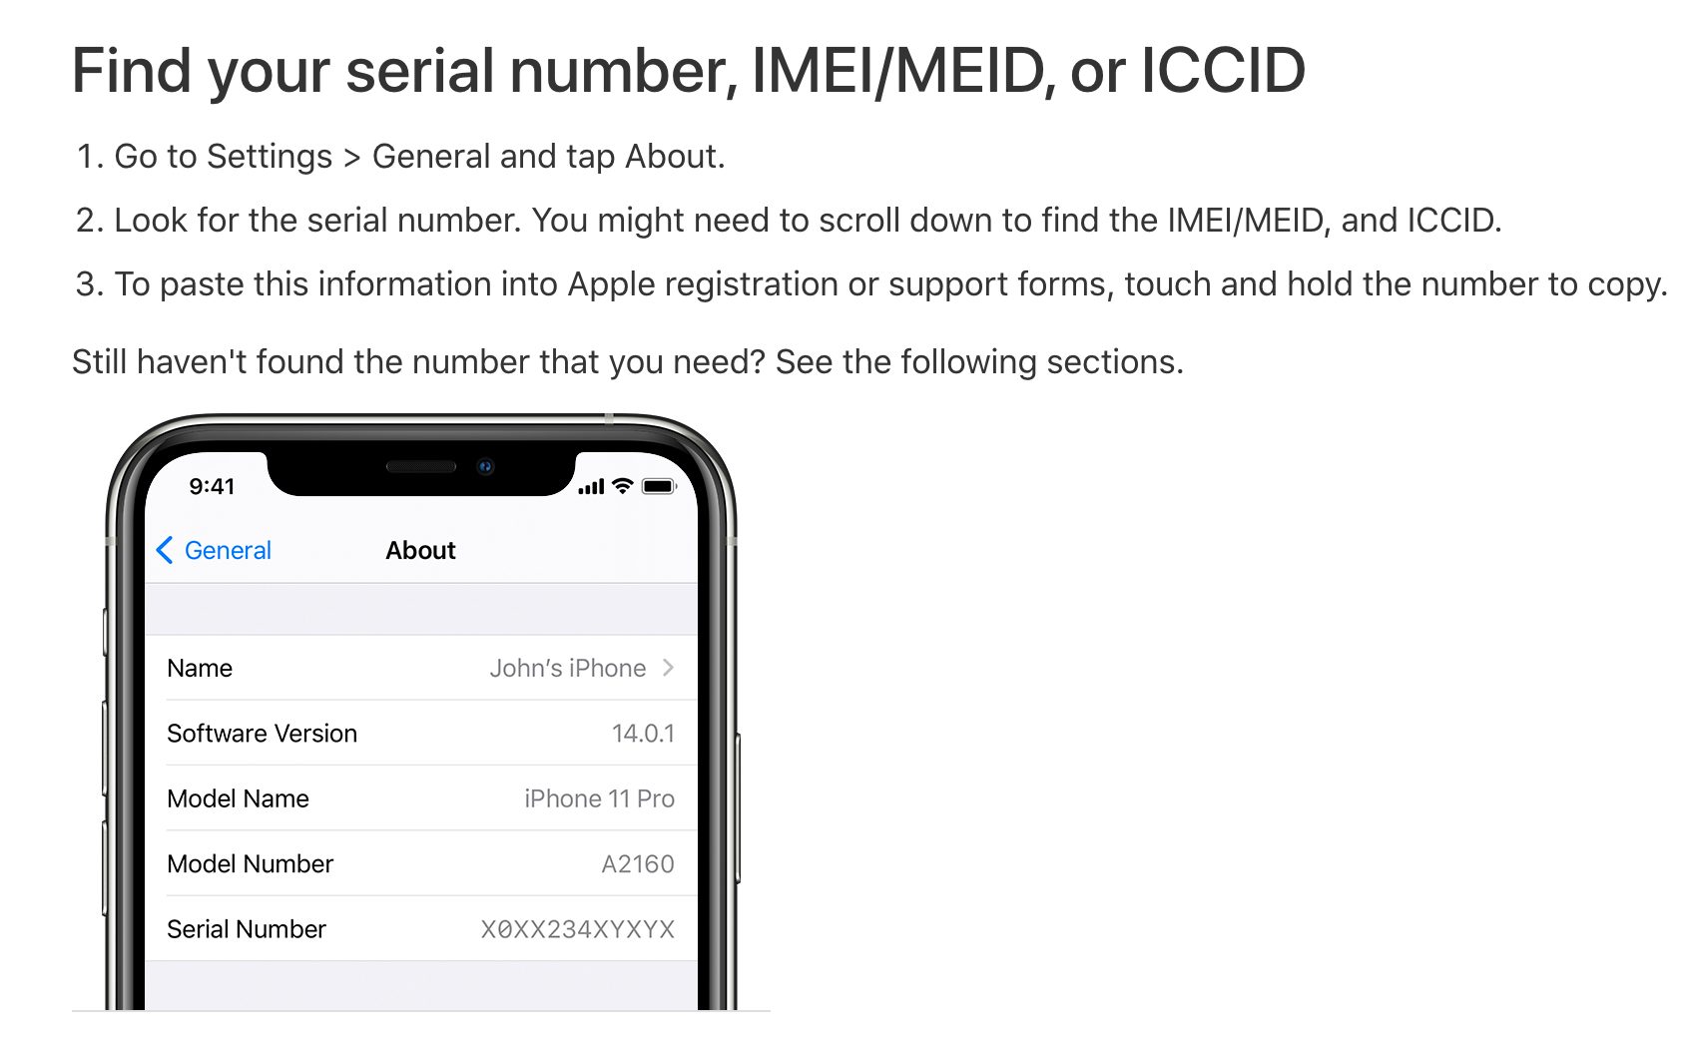
Task: Click the cellular signal bars icon
Action: (591, 487)
